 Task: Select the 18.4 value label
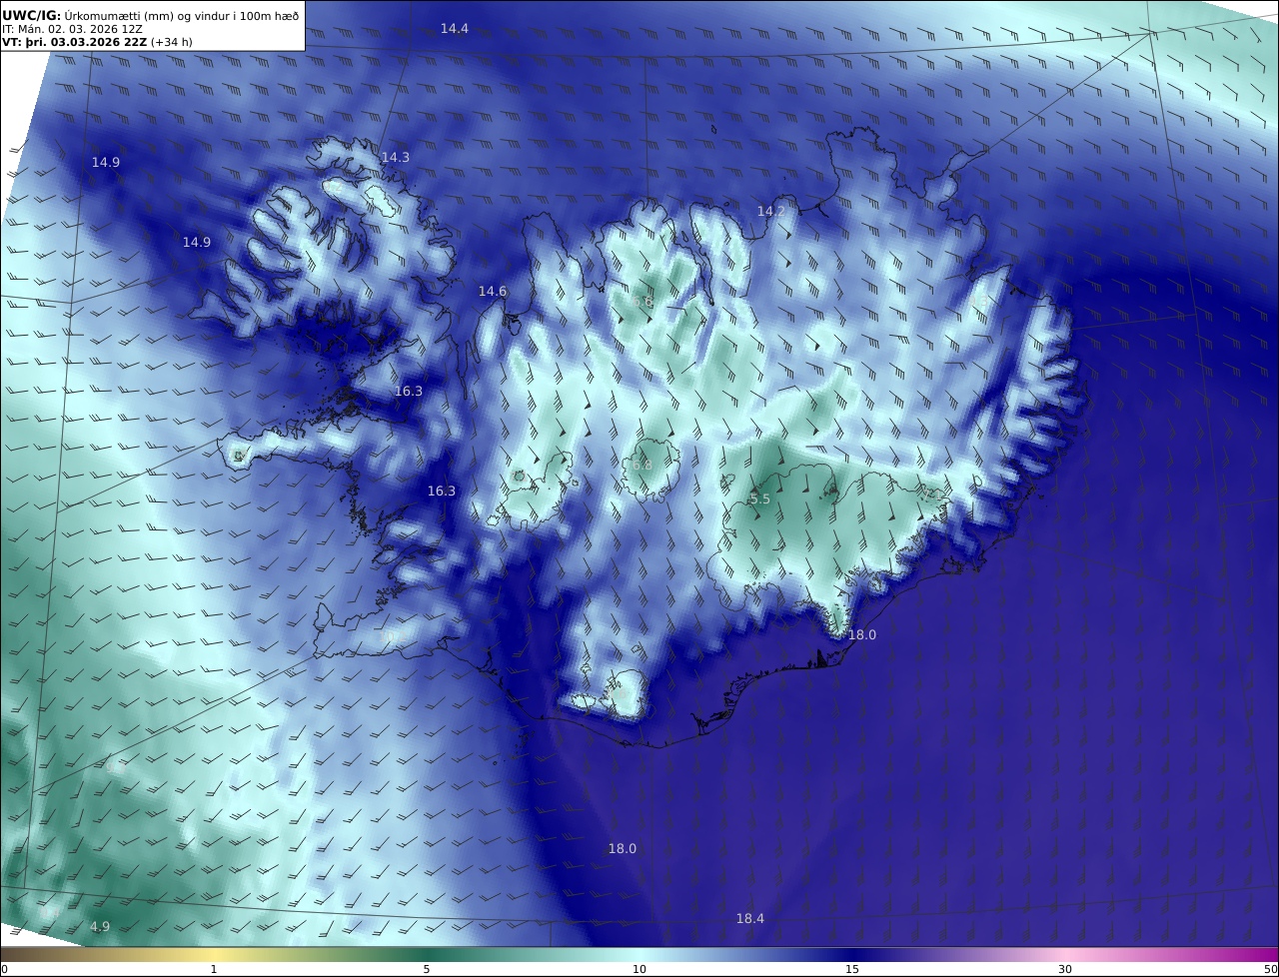coord(750,918)
